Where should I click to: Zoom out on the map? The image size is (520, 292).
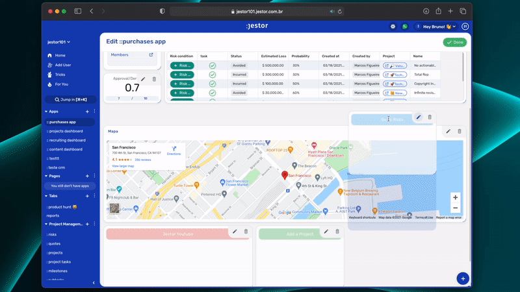tap(456, 208)
